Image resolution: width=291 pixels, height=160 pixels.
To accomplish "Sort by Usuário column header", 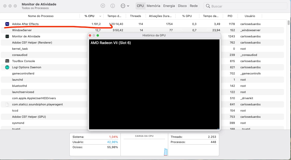I will 250,16.
